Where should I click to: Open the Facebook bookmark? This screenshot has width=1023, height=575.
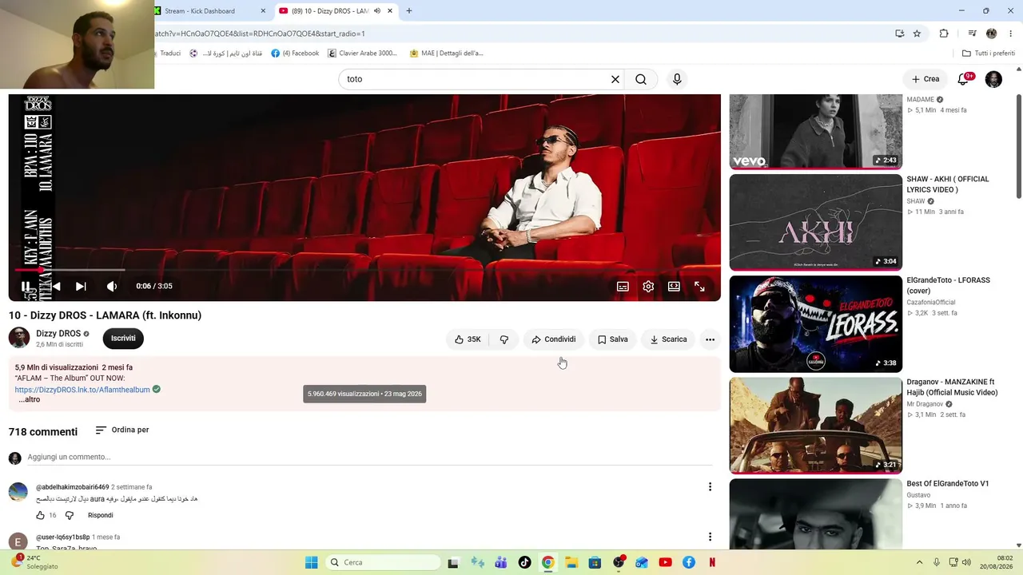click(295, 54)
